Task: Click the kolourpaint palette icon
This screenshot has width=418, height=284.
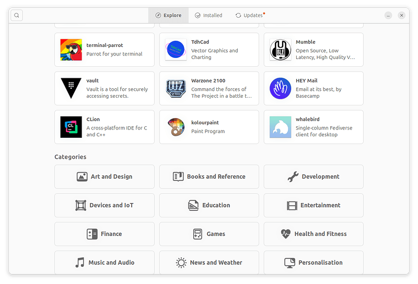Action: coord(176,127)
